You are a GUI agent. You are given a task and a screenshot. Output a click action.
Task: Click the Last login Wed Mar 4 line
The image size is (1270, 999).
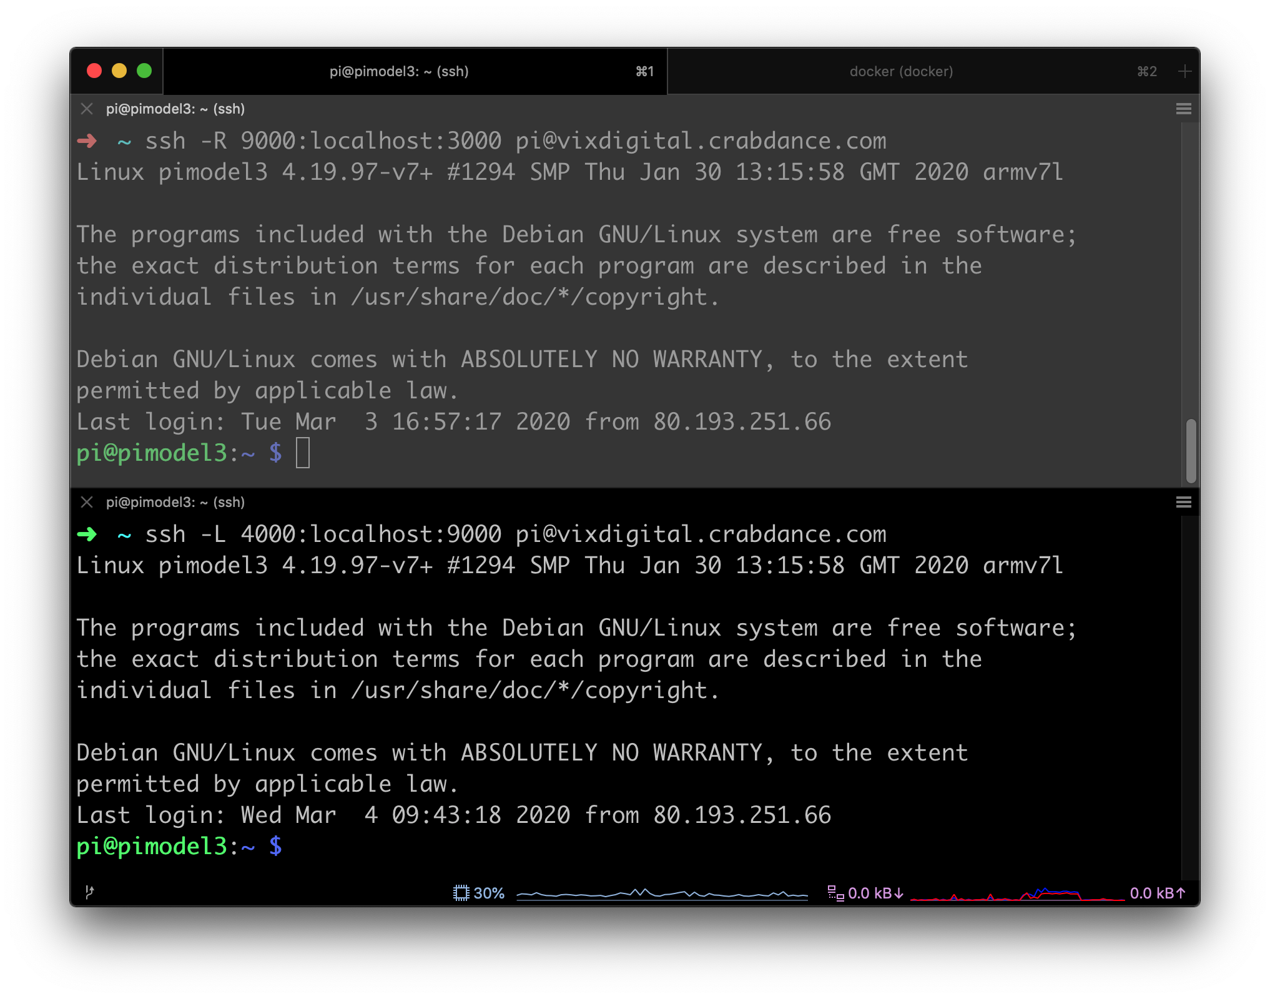454,815
